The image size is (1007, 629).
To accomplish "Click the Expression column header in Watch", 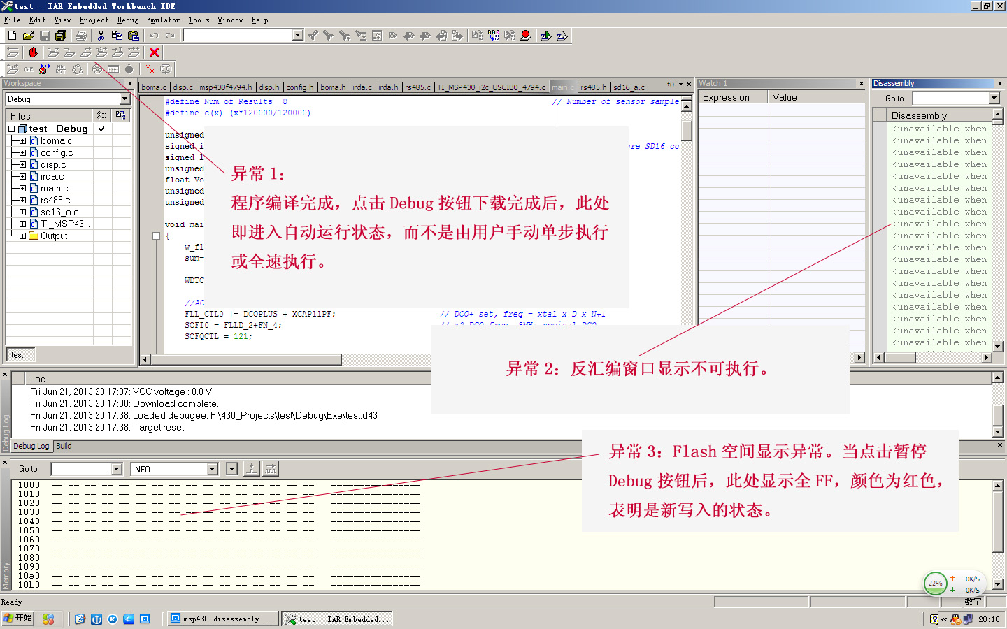I will pyautogui.click(x=733, y=98).
